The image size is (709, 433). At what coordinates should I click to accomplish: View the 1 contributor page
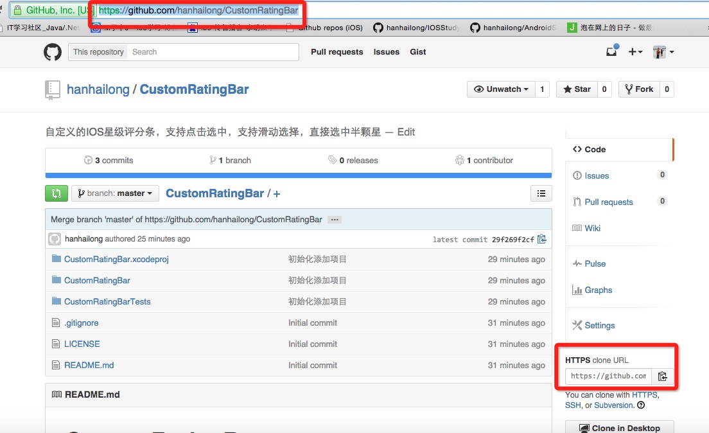[484, 160]
